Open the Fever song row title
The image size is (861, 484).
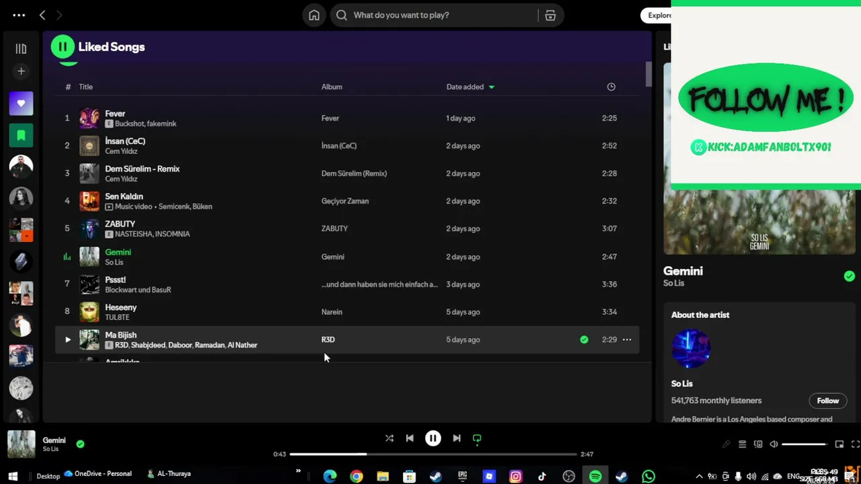tap(115, 114)
